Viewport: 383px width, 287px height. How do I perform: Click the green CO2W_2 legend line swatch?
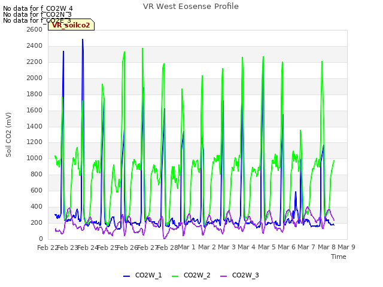coord(175,276)
